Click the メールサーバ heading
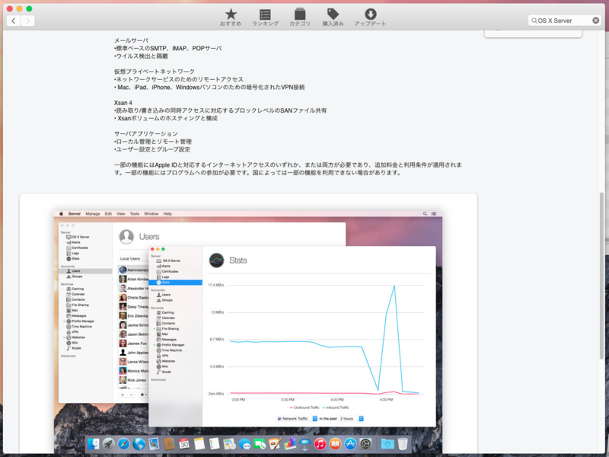 click(131, 40)
